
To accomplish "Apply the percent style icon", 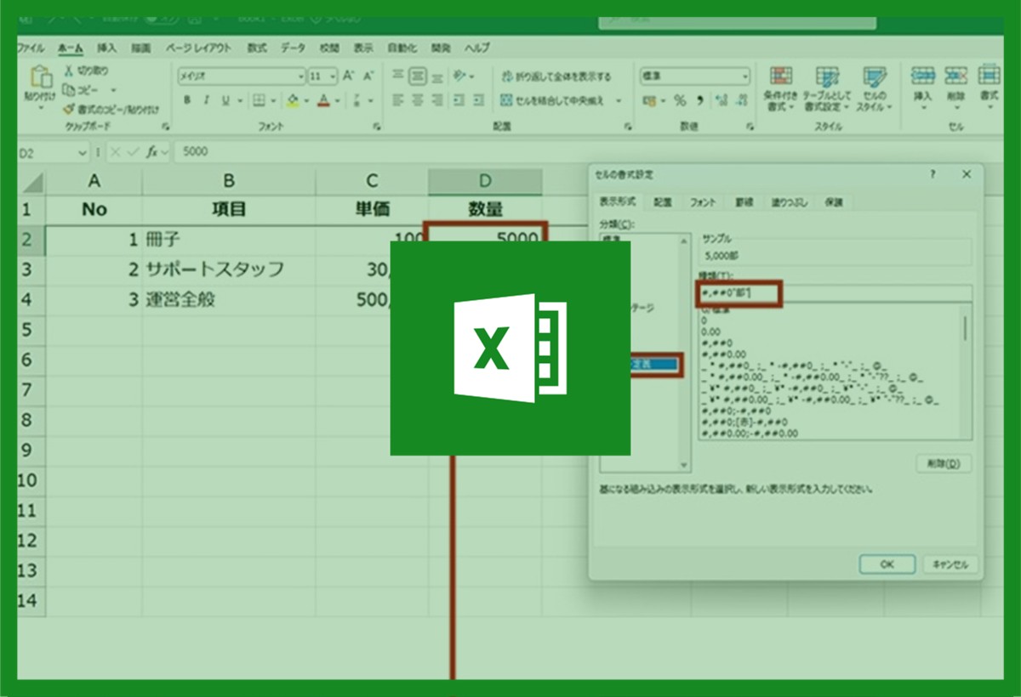I will pyautogui.click(x=680, y=100).
